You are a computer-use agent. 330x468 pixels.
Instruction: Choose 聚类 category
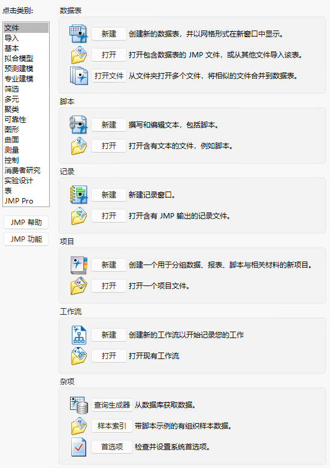[x=26, y=110]
